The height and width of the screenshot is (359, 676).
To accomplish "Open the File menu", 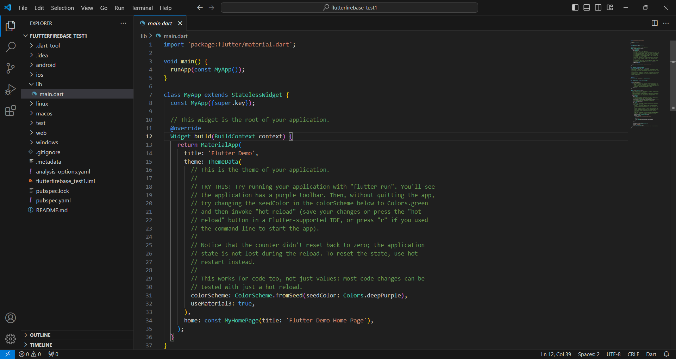I will tap(23, 8).
